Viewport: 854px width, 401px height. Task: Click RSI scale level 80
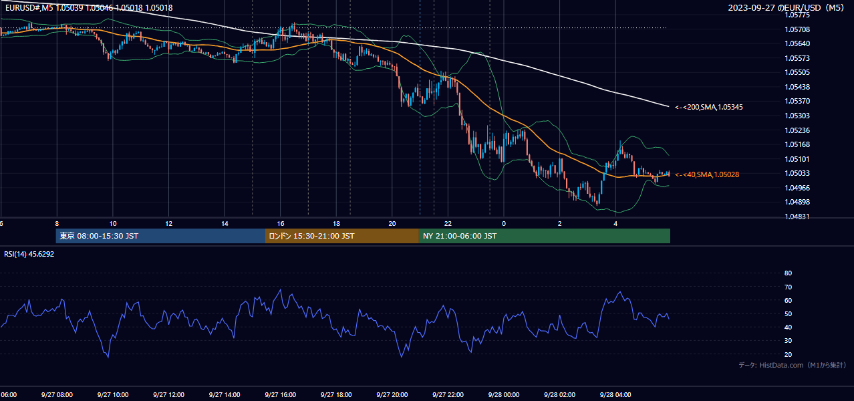pyautogui.click(x=788, y=273)
